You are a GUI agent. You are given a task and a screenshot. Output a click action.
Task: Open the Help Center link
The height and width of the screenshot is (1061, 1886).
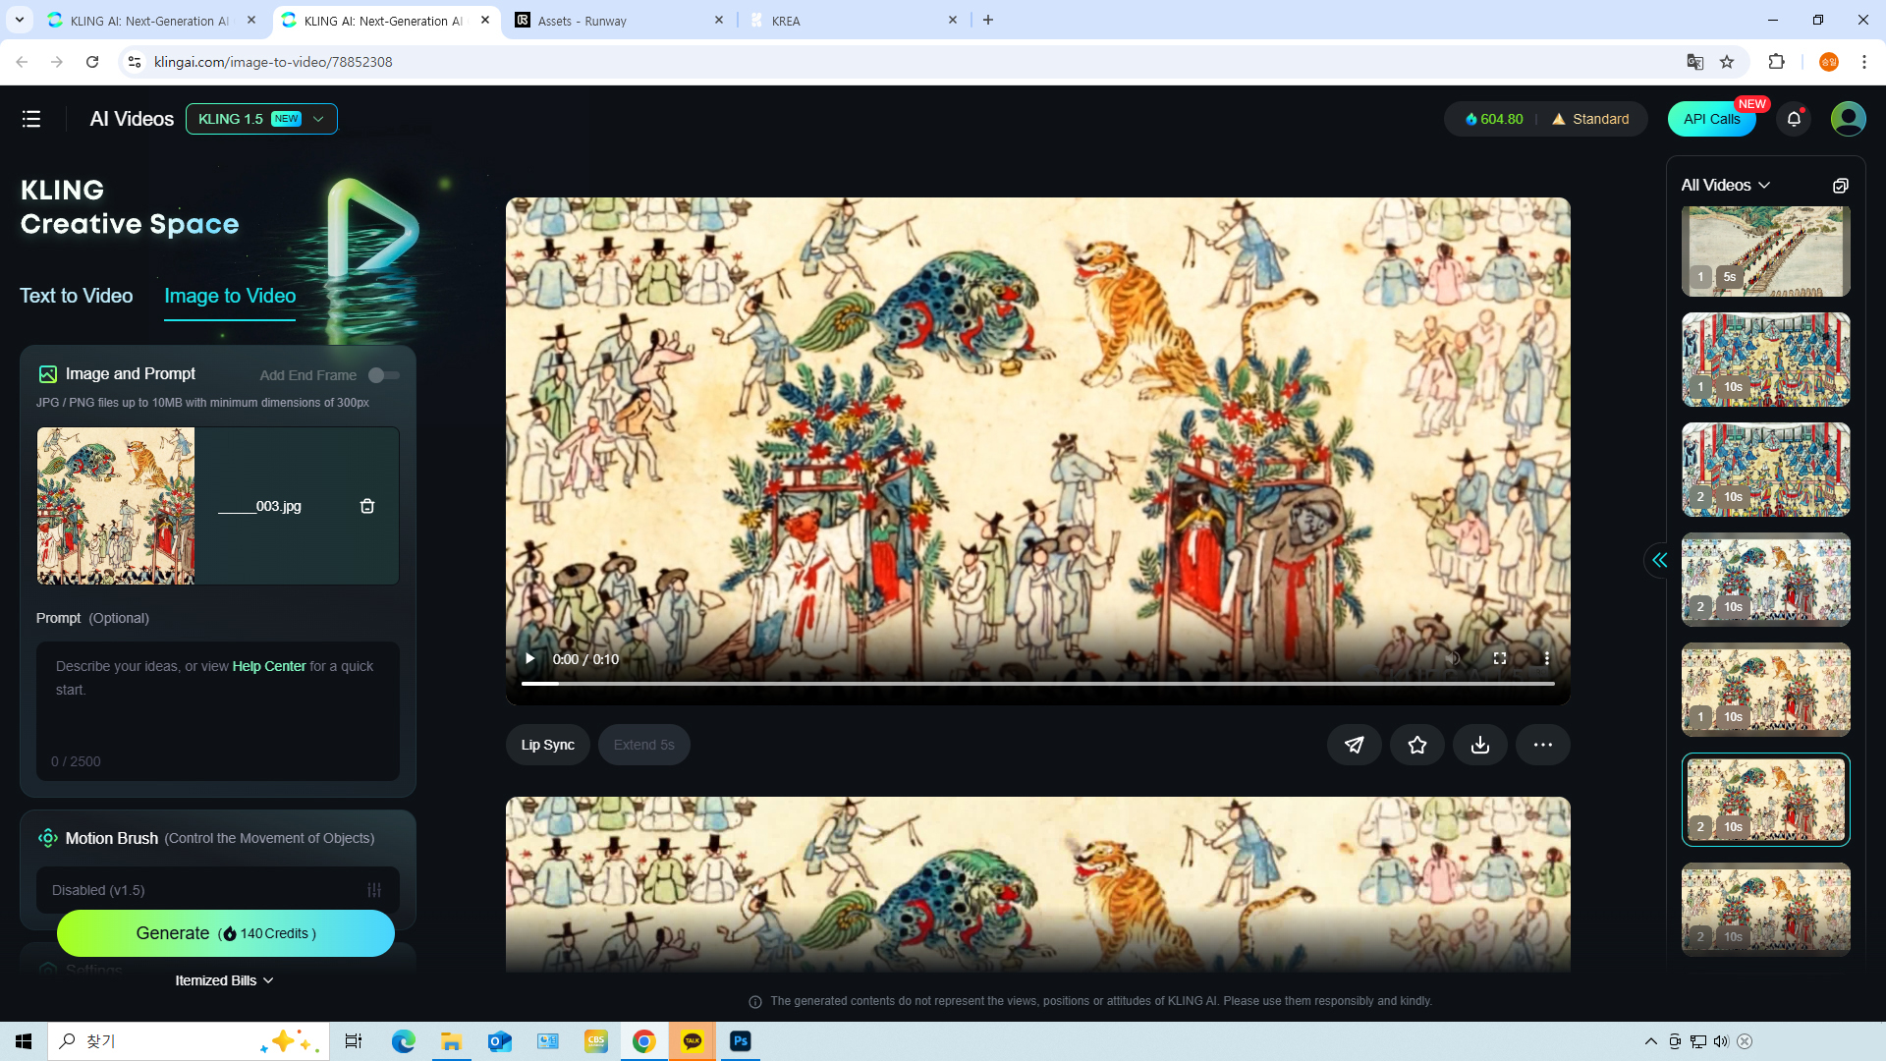[x=269, y=666]
